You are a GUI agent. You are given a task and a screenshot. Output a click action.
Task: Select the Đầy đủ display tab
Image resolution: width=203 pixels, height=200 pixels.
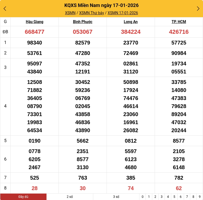pos(23,197)
